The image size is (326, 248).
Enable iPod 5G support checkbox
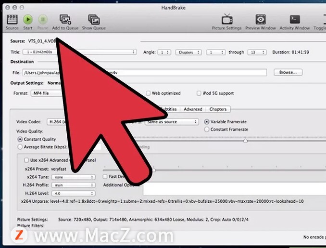coord(199,93)
